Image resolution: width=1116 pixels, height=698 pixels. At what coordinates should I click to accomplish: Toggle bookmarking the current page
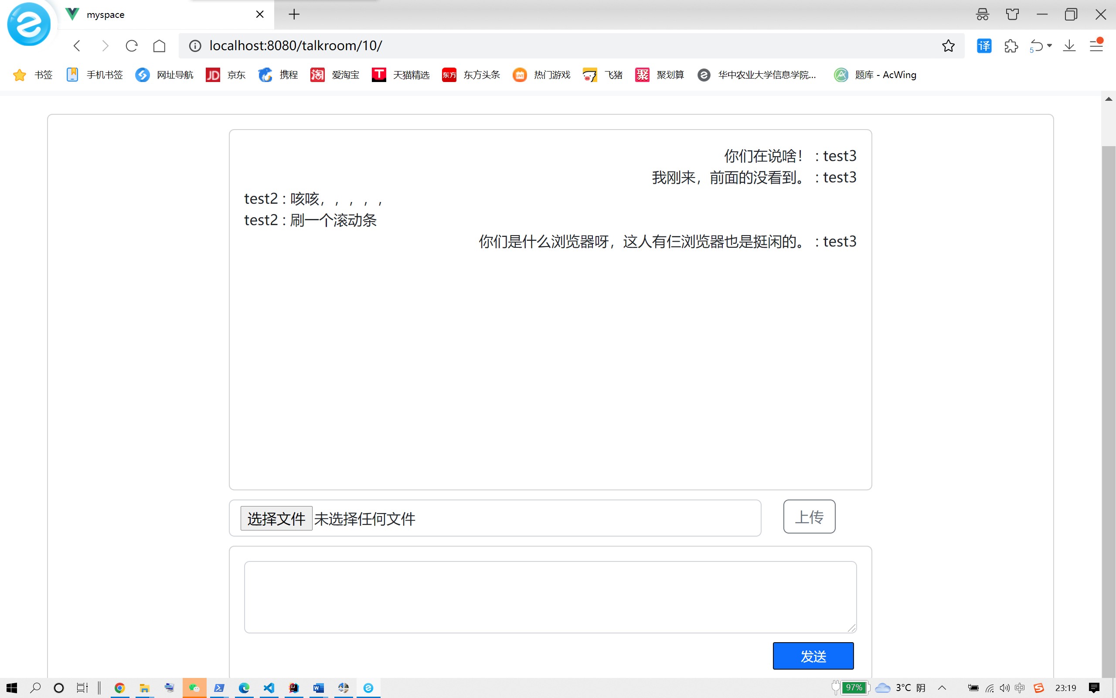click(948, 45)
